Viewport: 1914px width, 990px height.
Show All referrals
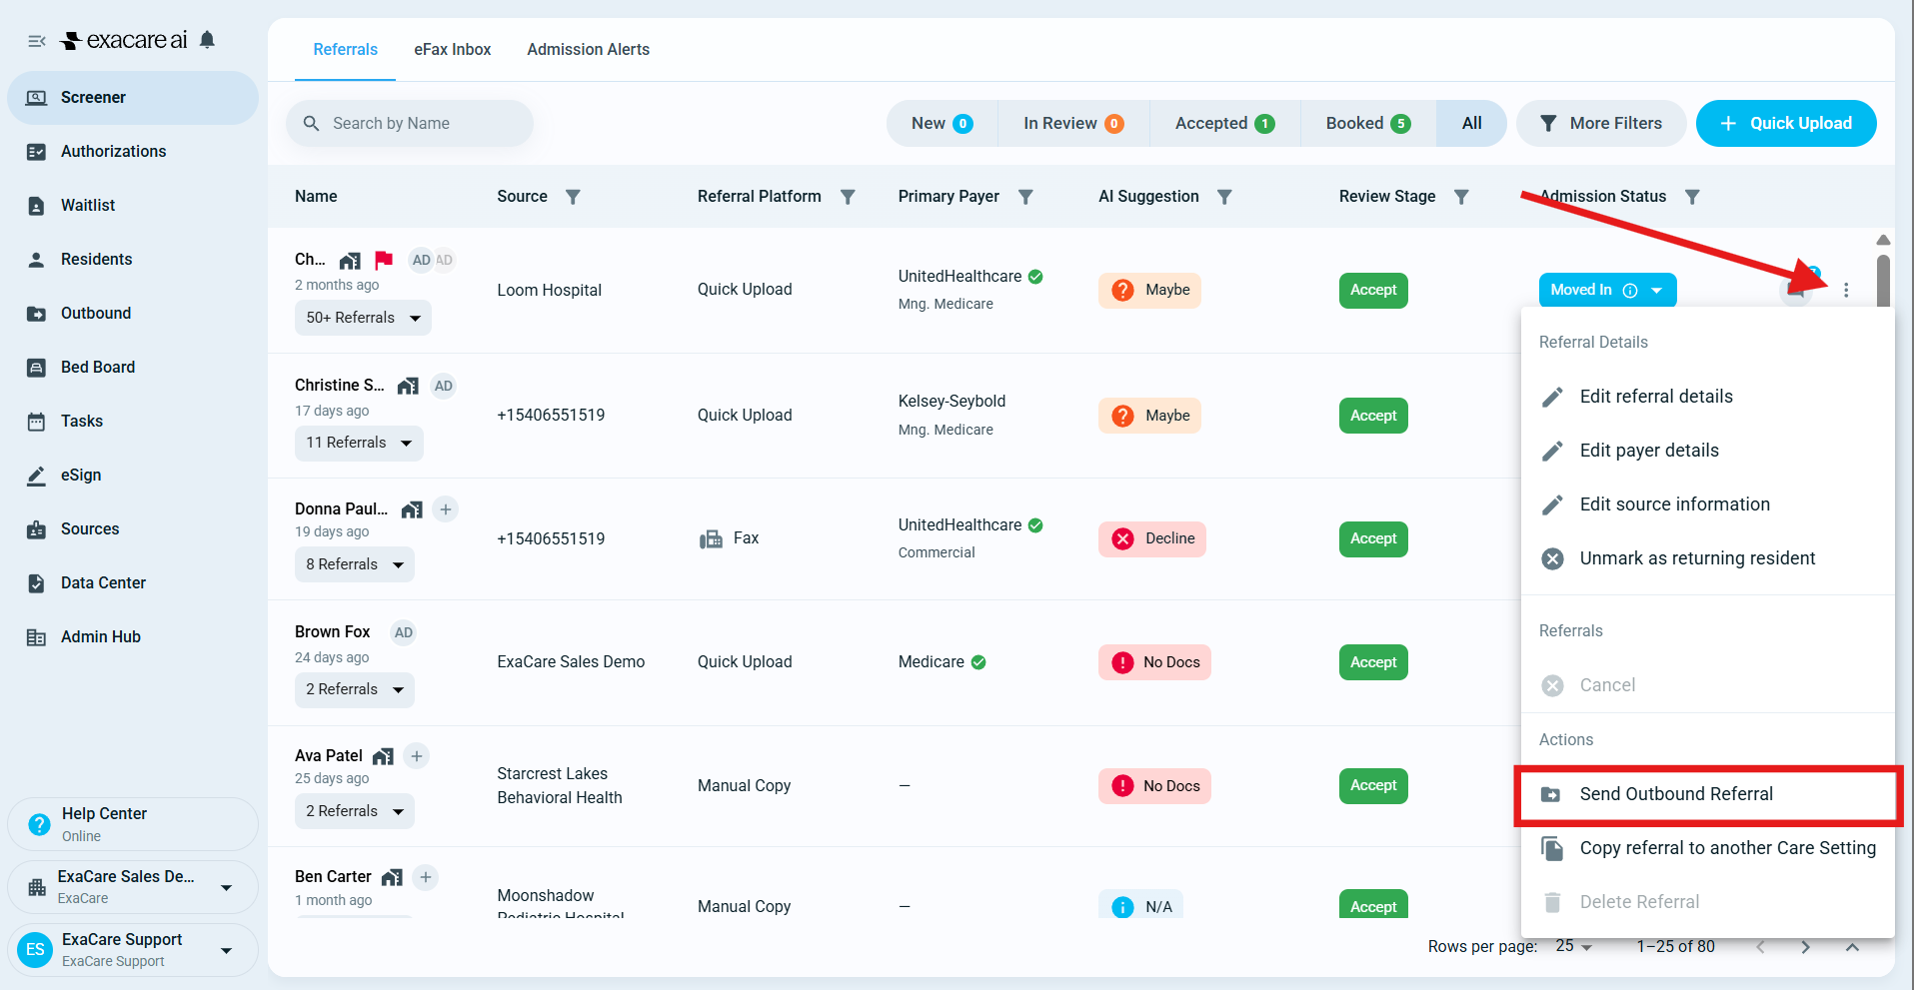1471,123
